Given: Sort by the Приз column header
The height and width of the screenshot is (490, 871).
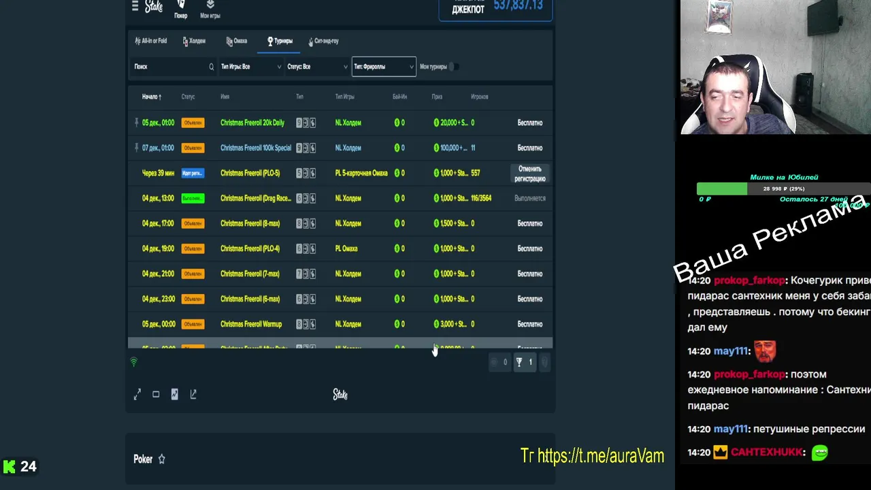Looking at the screenshot, I should 437,97.
